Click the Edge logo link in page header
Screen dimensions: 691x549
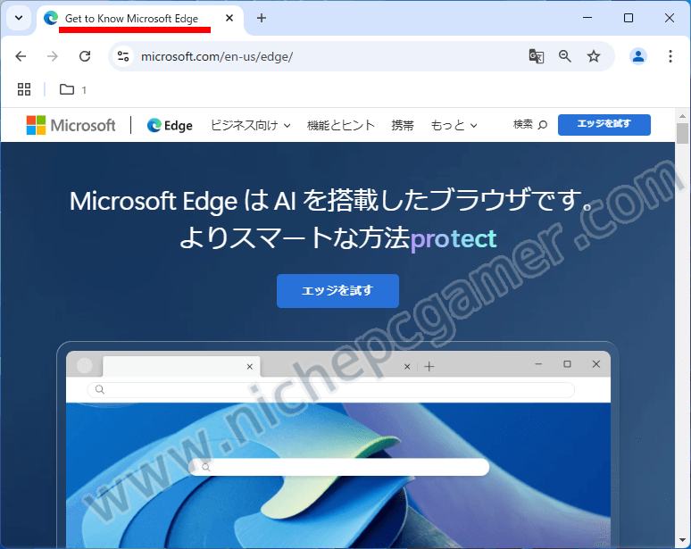(x=170, y=126)
